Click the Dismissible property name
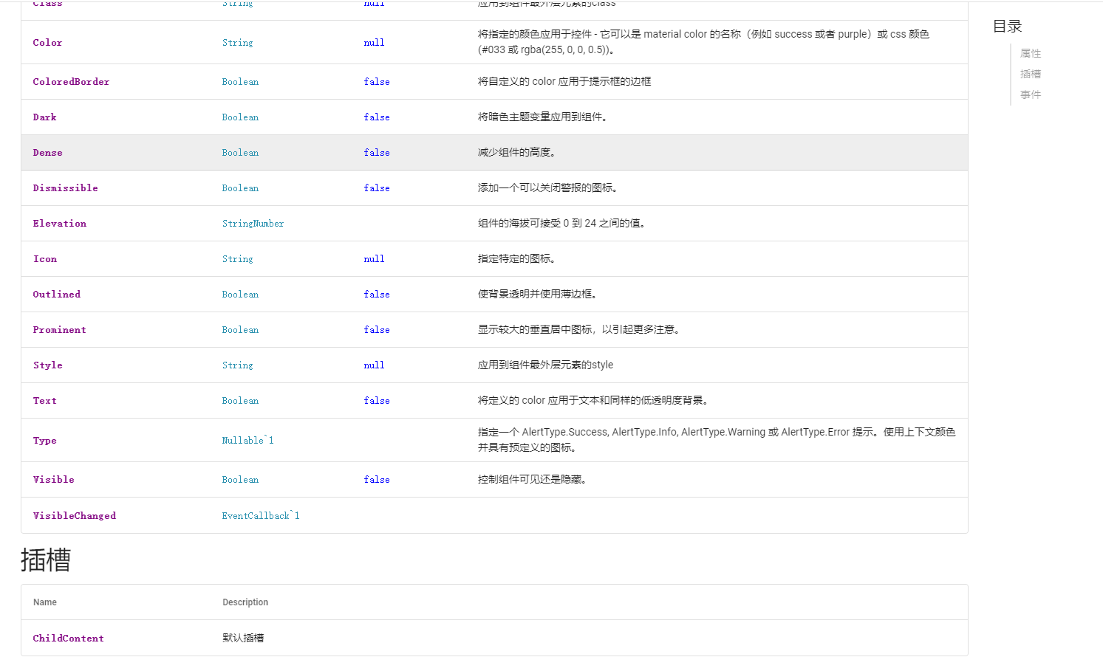 click(65, 188)
